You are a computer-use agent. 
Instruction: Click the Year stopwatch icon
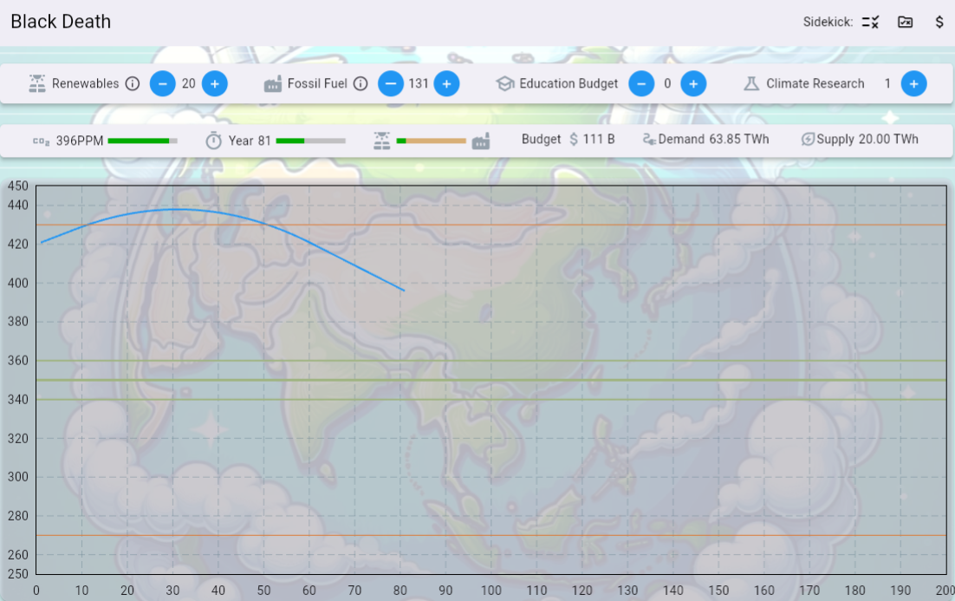coord(213,140)
